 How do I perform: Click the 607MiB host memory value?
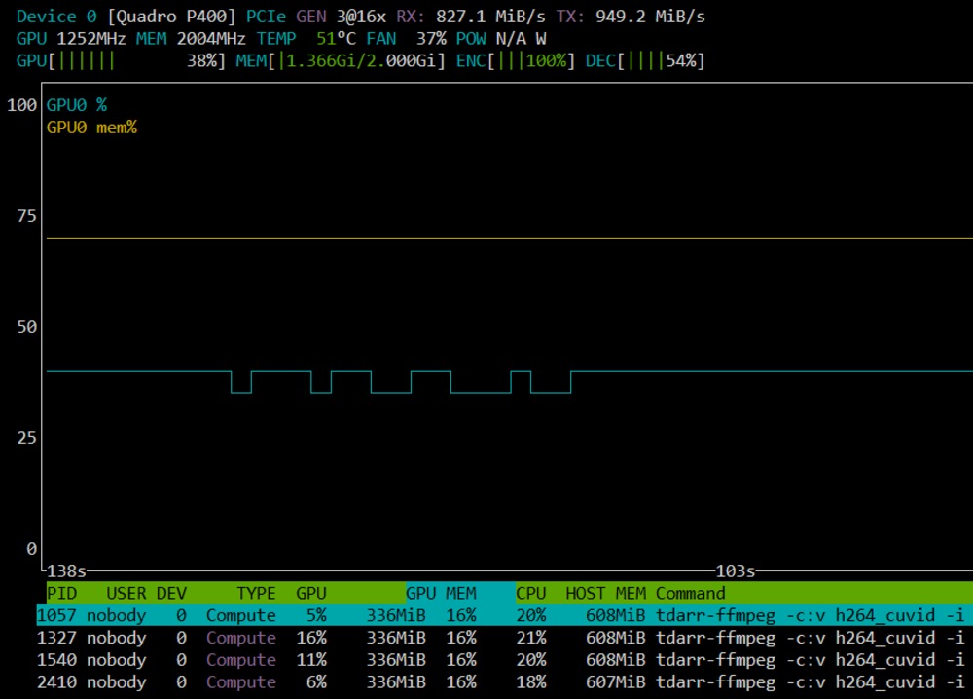(x=616, y=682)
